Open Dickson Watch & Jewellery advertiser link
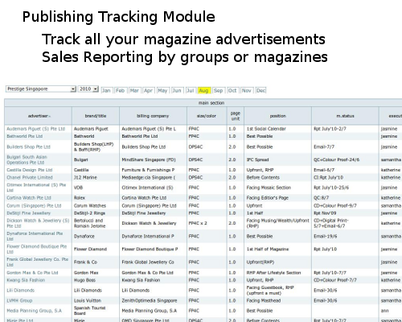This screenshot has height=322, width=402. coord(38,223)
